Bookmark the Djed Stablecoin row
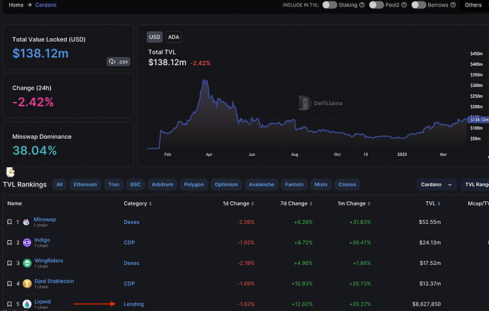Viewport: 489px width, 311px height. point(9,283)
